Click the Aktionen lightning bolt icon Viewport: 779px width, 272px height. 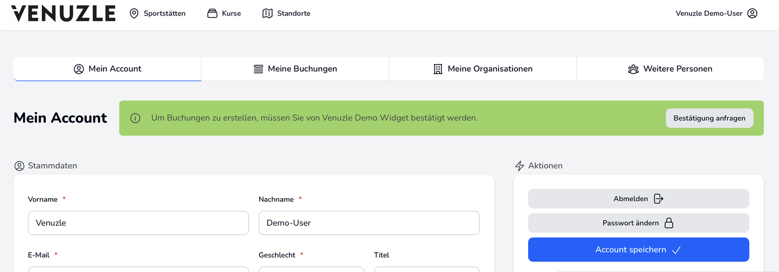(520, 165)
